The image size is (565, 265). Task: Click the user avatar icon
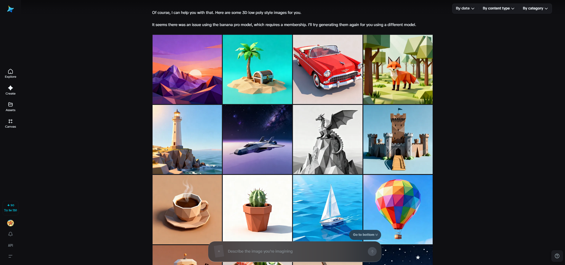pos(10,223)
